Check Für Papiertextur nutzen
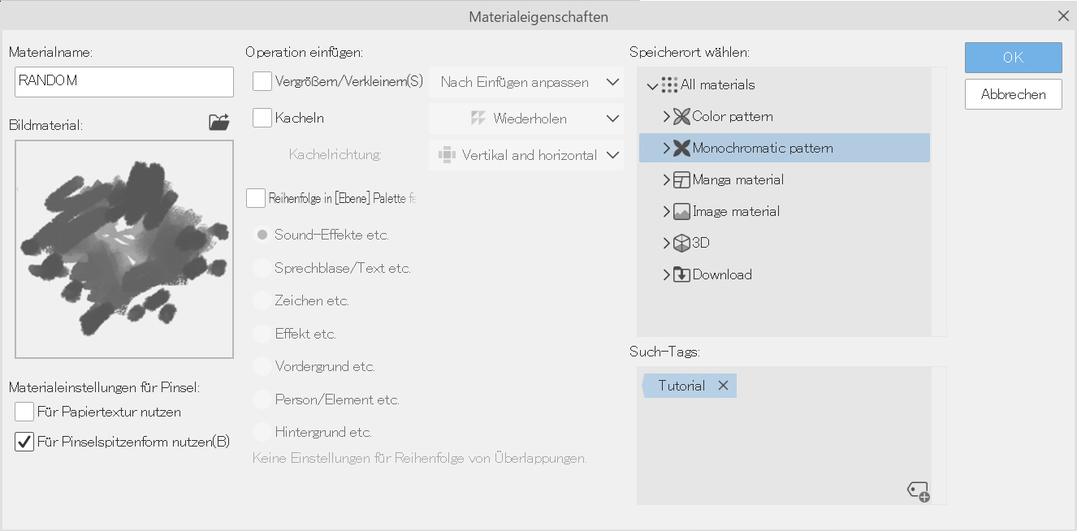Image resolution: width=1077 pixels, height=531 pixels. pyautogui.click(x=24, y=412)
